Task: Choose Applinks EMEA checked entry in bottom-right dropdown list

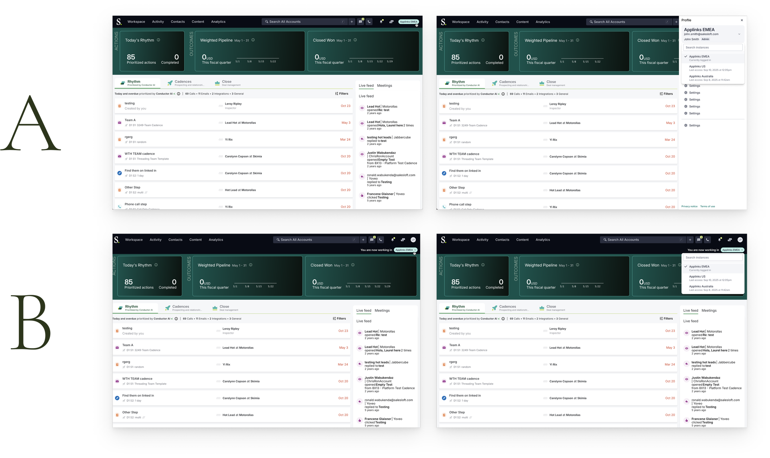Action: coord(713,268)
